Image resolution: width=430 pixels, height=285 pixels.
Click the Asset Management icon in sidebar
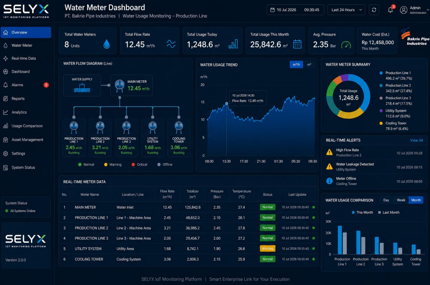coord(6,140)
